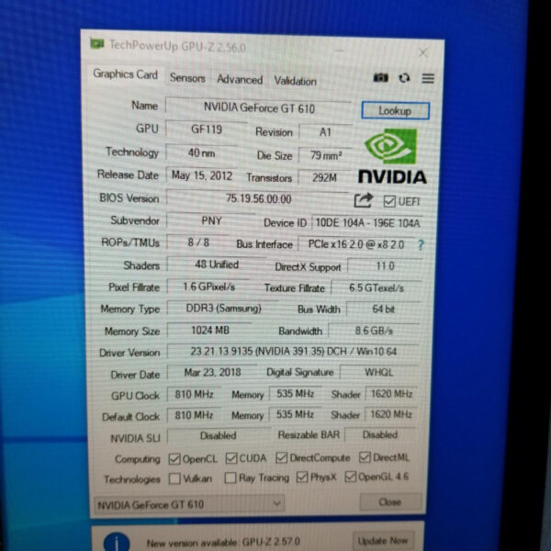Click the NVIDIA SLI value Disabled

coord(219,435)
